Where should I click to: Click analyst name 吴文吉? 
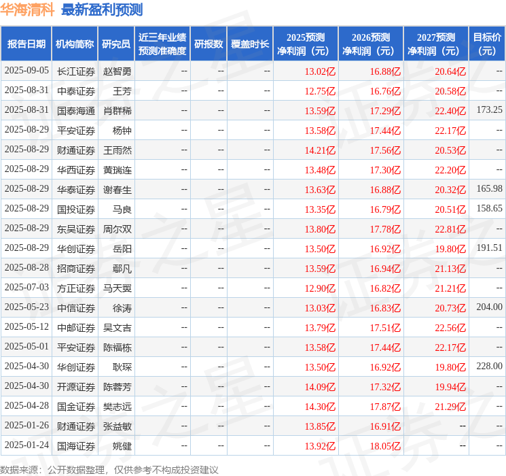pyautogui.click(x=118, y=328)
